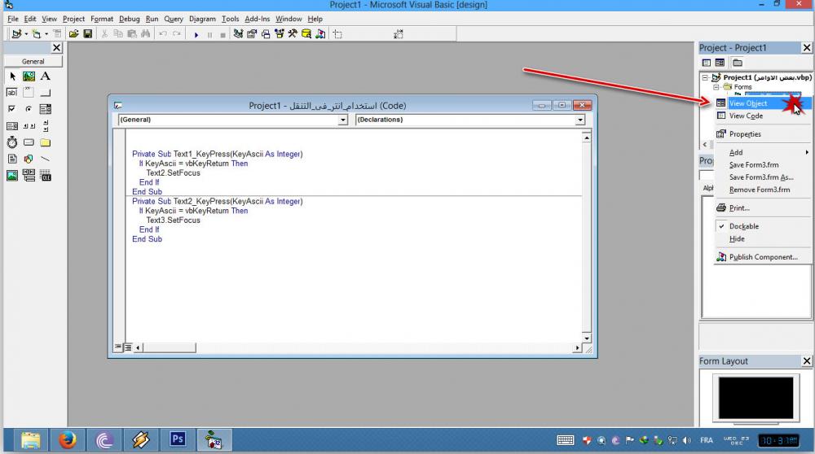The width and height of the screenshot is (815, 454).
Task: Select the Image control in the toolbox
Action: (x=12, y=176)
